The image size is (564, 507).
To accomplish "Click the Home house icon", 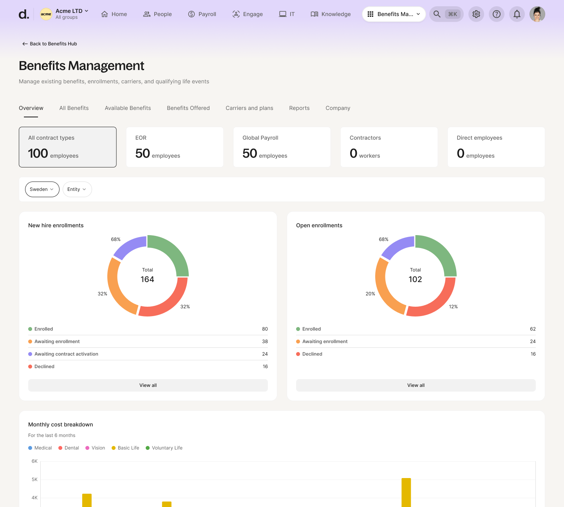I will 105,14.
